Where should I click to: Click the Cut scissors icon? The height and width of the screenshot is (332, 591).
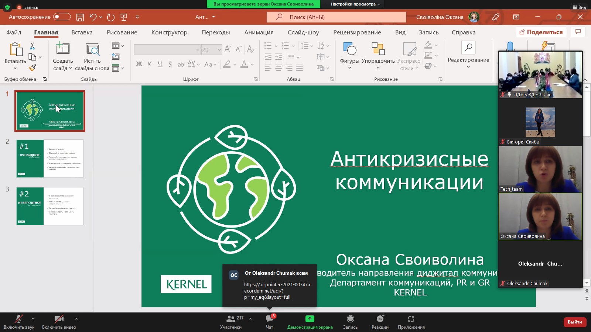click(x=32, y=46)
